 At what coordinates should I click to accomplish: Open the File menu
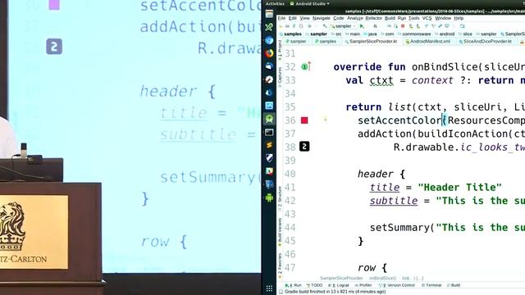pyautogui.click(x=281, y=18)
